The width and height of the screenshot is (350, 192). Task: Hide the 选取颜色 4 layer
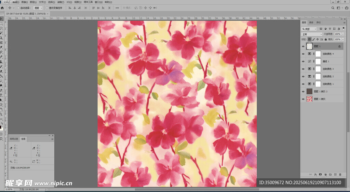303,54
